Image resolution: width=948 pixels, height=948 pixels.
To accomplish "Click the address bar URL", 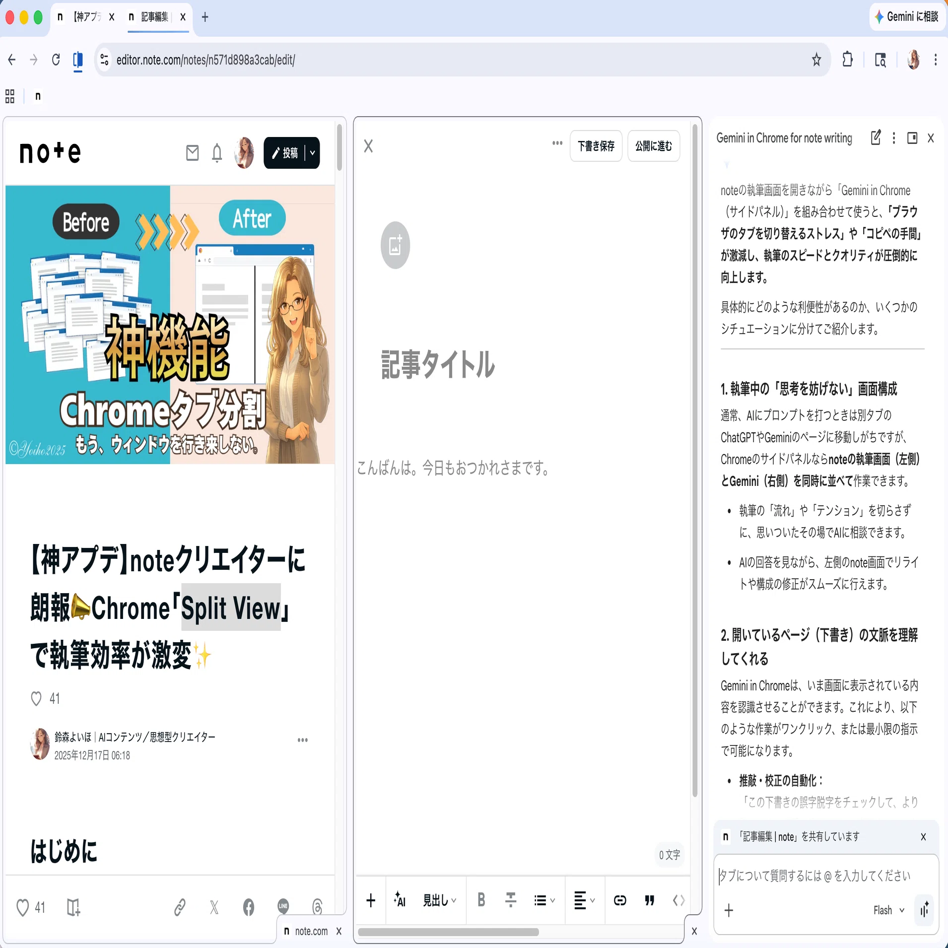I will click(x=205, y=60).
